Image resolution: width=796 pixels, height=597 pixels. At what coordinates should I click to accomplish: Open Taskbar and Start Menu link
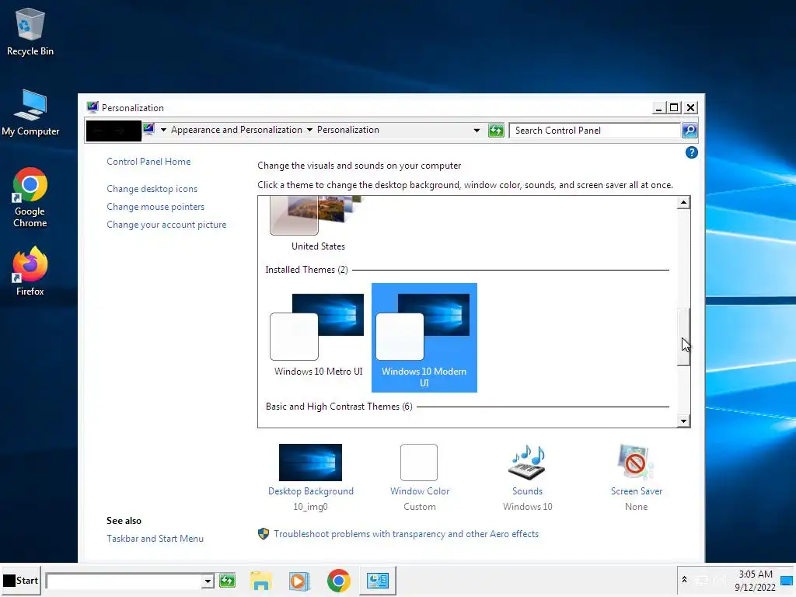[x=155, y=539]
